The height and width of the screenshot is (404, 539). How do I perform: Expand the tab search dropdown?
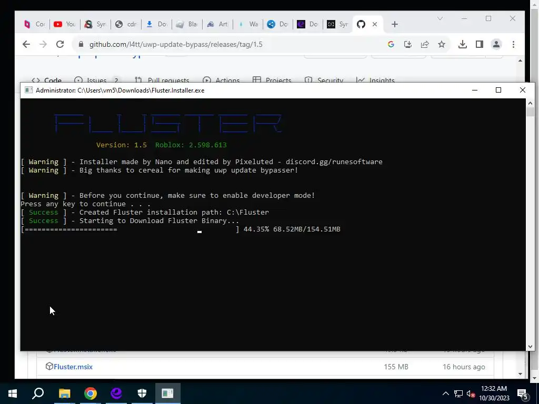(440, 18)
